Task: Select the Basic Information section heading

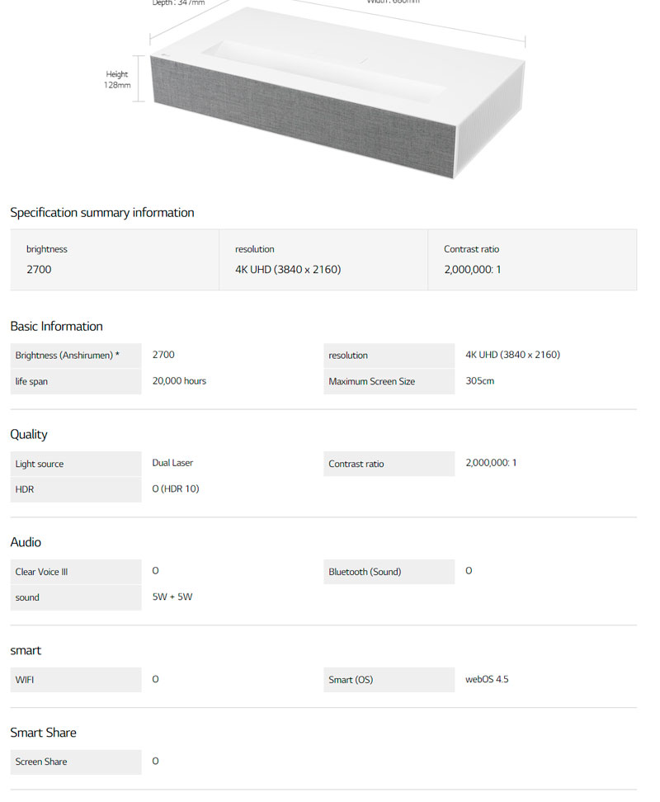Action: tap(56, 326)
